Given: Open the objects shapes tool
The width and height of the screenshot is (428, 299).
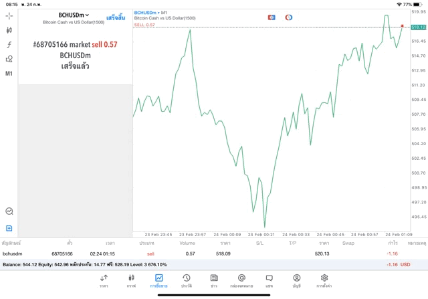Looking at the screenshot, I should [x=9, y=59].
